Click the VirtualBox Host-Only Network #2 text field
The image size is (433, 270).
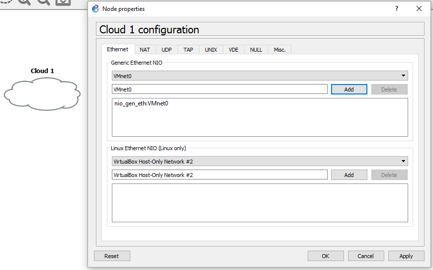click(220, 175)
